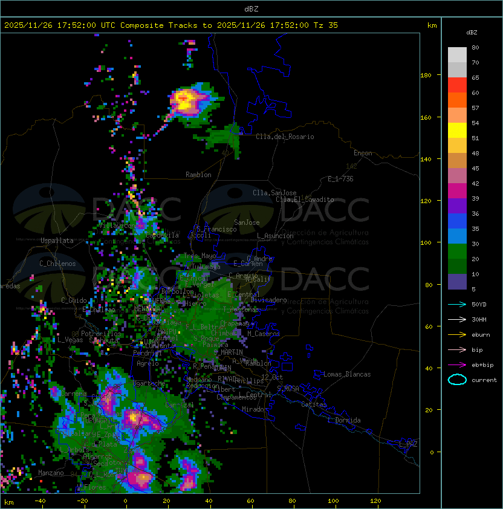Click the 'Divisadero' place label
This screenshot has height=509, width=503.
pos(268,300)
